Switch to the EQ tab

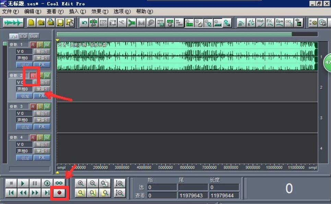point(23,36)
